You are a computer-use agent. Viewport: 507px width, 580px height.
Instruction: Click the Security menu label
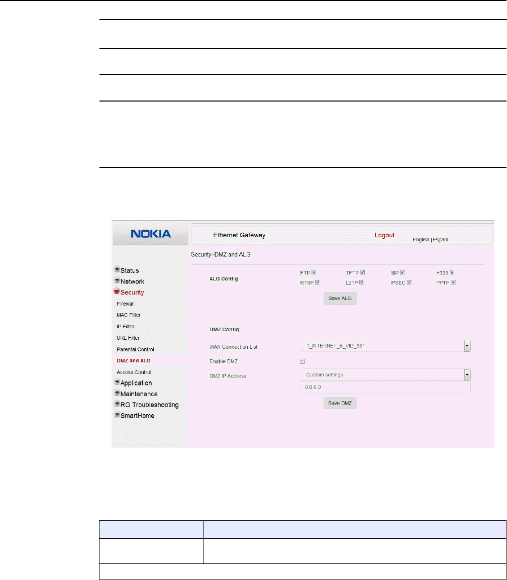pos(132,292)
